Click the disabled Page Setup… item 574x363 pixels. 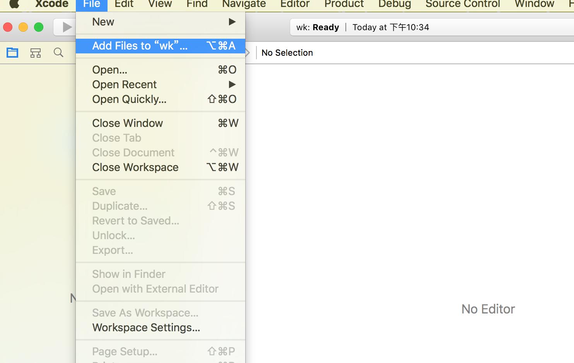[x=161, y=351]
